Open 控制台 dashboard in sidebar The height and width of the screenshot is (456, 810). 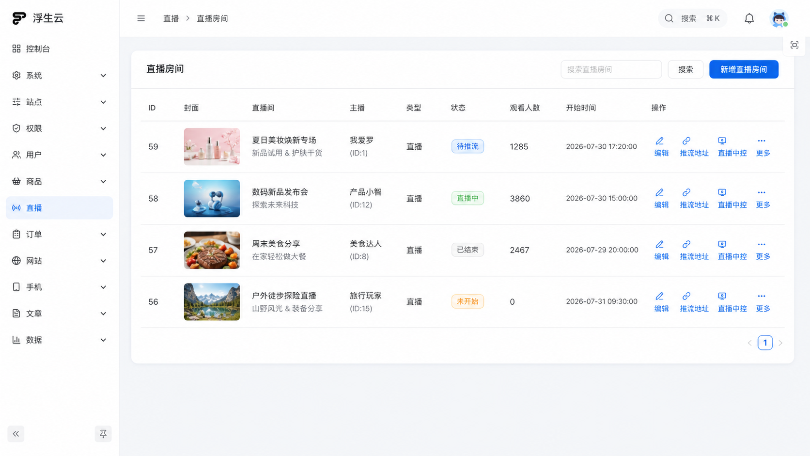coord(59,49)
